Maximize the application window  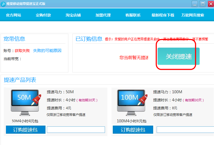tap(202, 4)
